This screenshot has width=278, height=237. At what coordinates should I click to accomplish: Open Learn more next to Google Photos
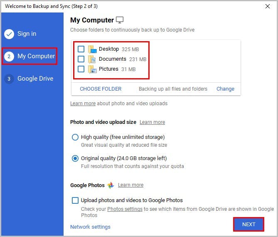pyautogui.click(x=130, y=185)
